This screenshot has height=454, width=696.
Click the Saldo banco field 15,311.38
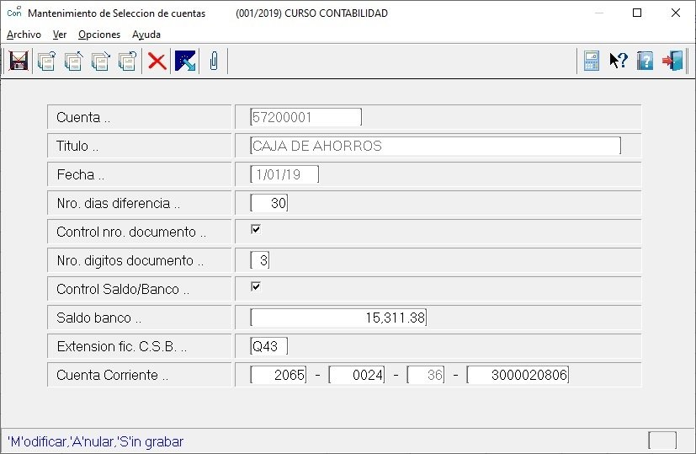[338, 318]
